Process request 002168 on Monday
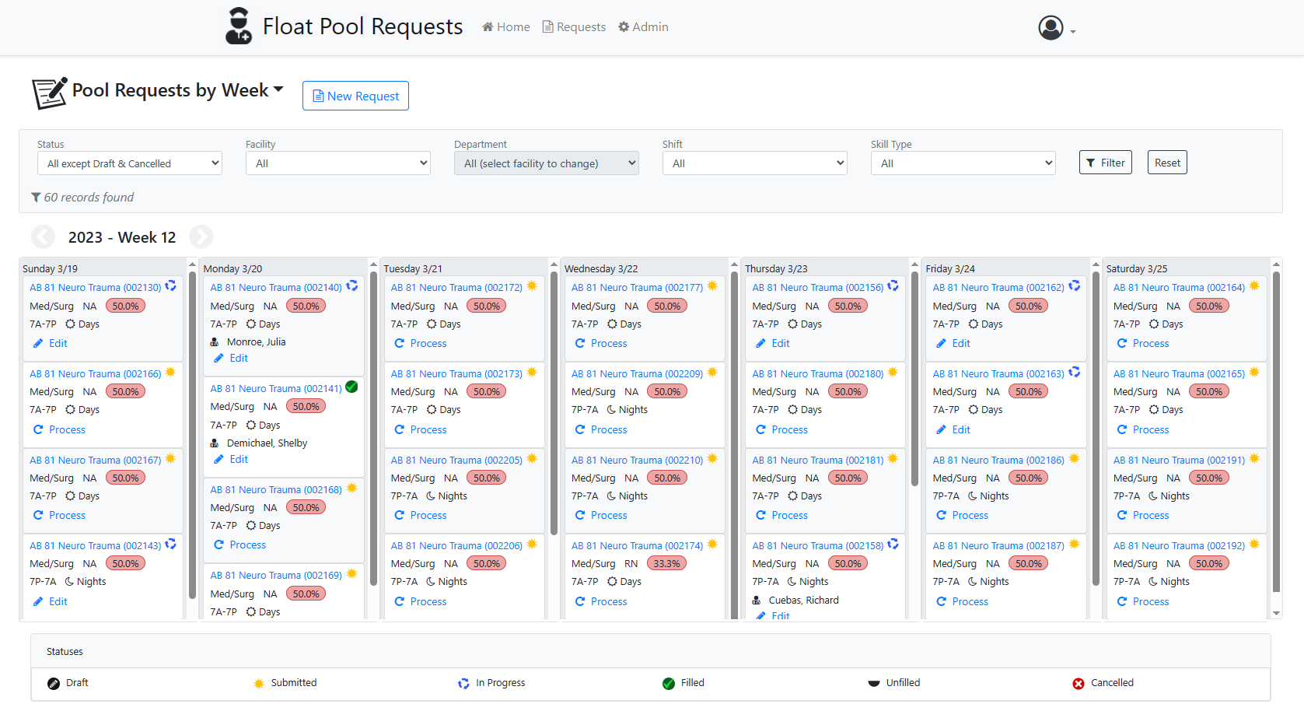Image resolution: width=1304 pixels, height=718 pixels. pyautogui.click(x=239, y=545)
